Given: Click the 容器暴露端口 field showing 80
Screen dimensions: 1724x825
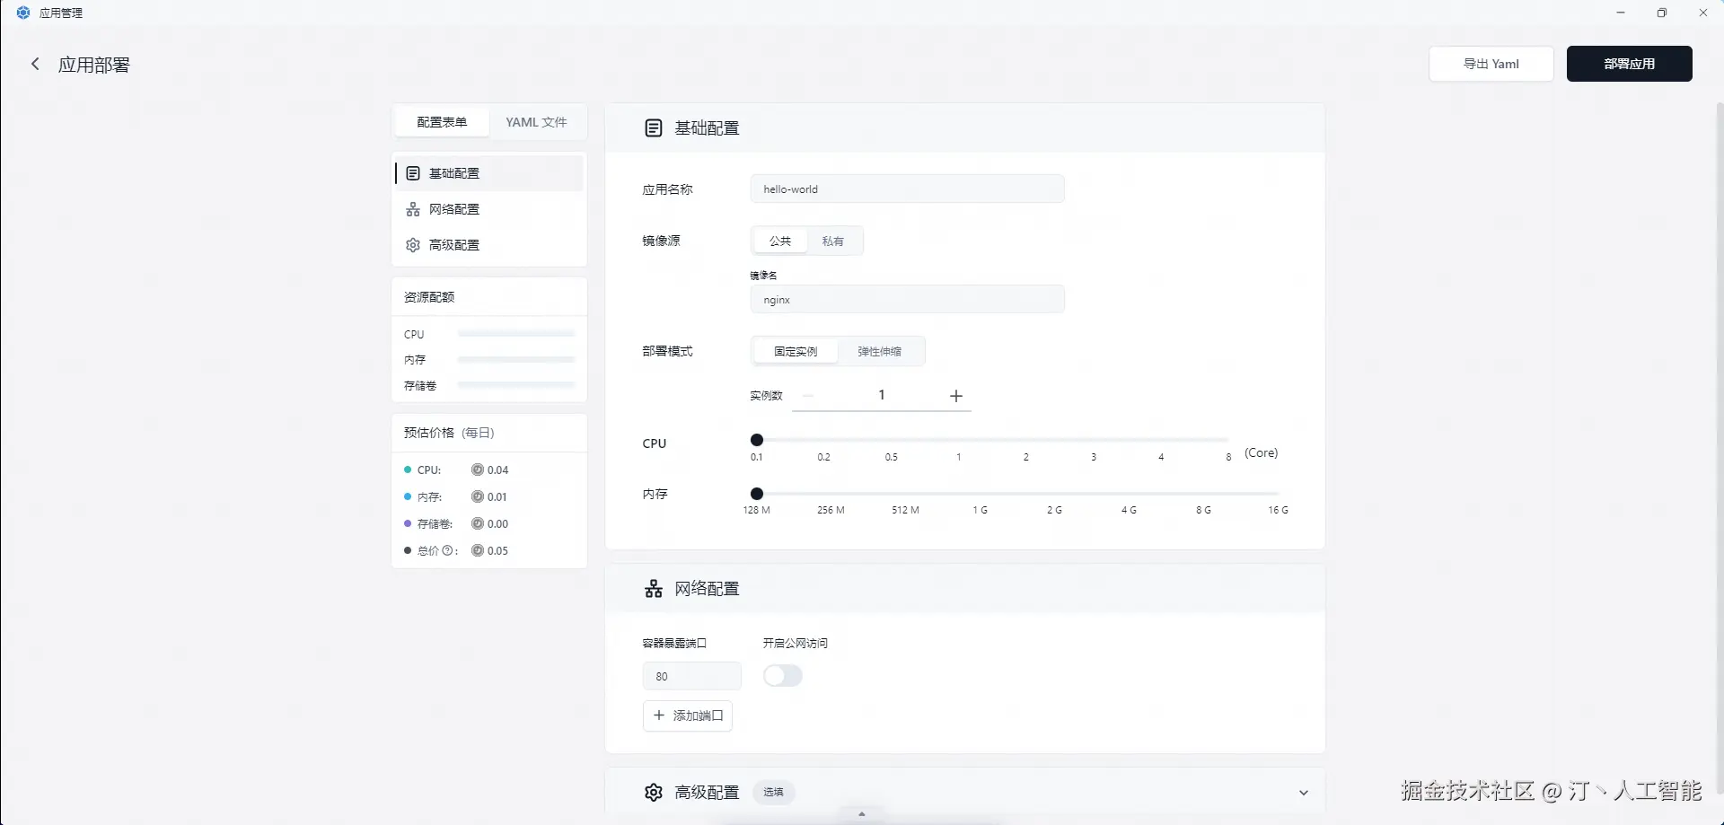Looking at the screenshot, I should point(692,676).
